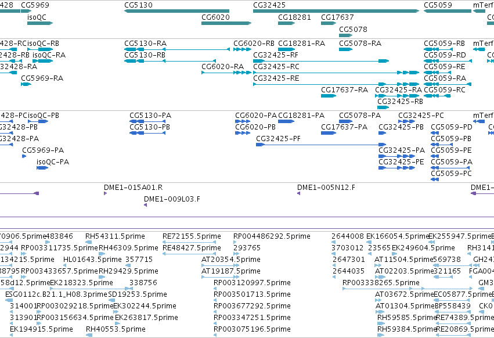The height and width of the screenshot is (338, 494).
Task: Click the CG32425 gene feature
Action: (336, 11)
